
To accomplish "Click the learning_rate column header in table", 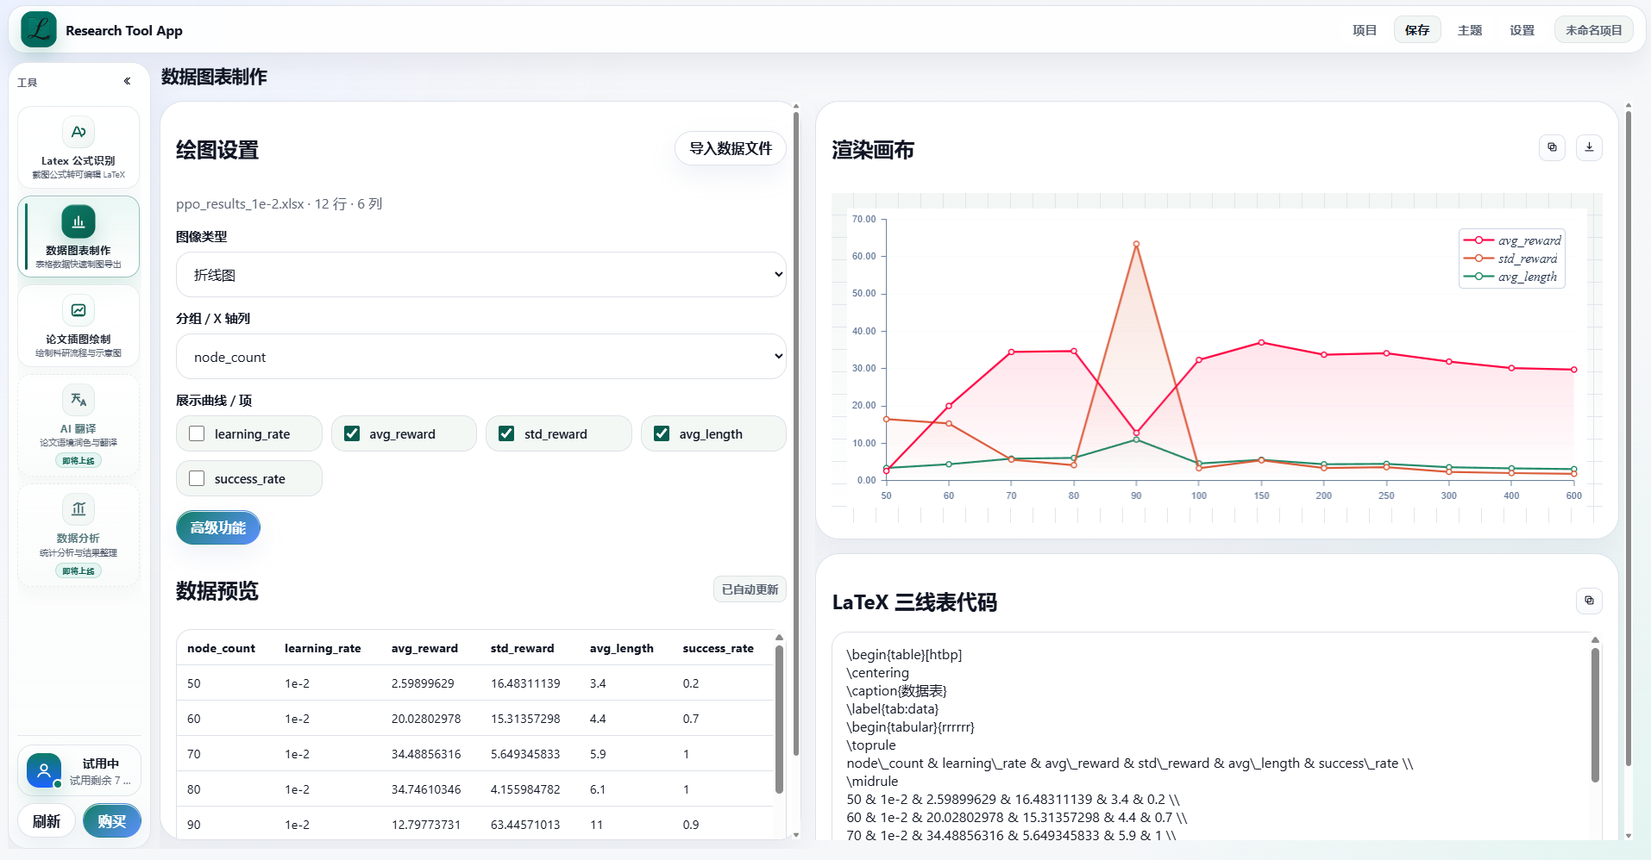I will click(323, 648).
